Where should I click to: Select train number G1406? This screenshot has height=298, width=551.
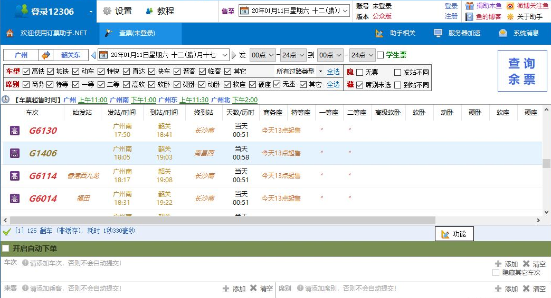point(43,153)
